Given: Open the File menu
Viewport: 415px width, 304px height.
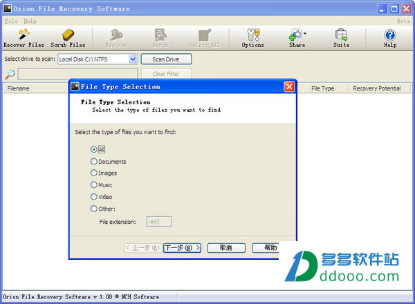Looking at the screenshot, I should pyautogui.click(x=11, y=21).
